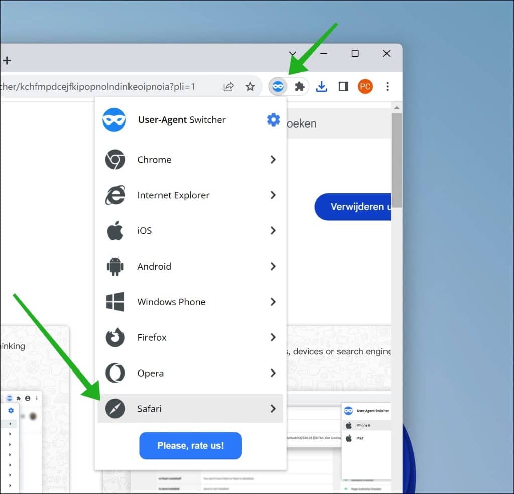514x494 pixels.
Task: Select the Internet Explorer menu entry
Action: (190, 195)
